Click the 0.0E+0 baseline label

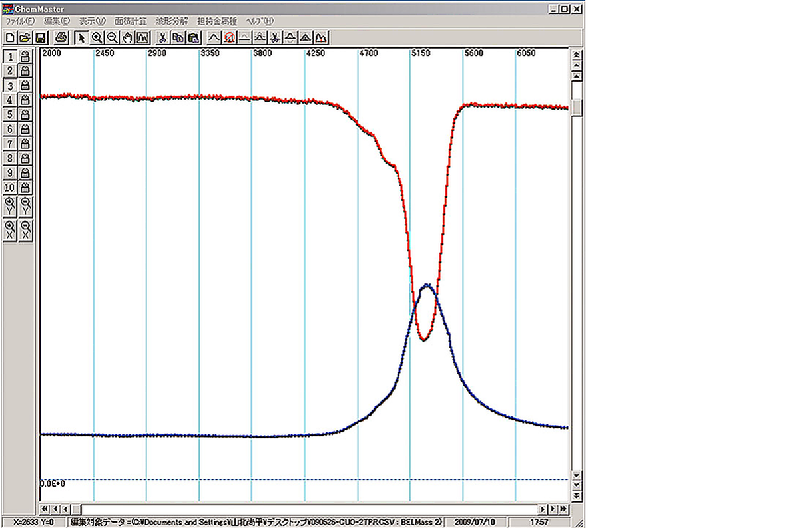click(53, 483)
